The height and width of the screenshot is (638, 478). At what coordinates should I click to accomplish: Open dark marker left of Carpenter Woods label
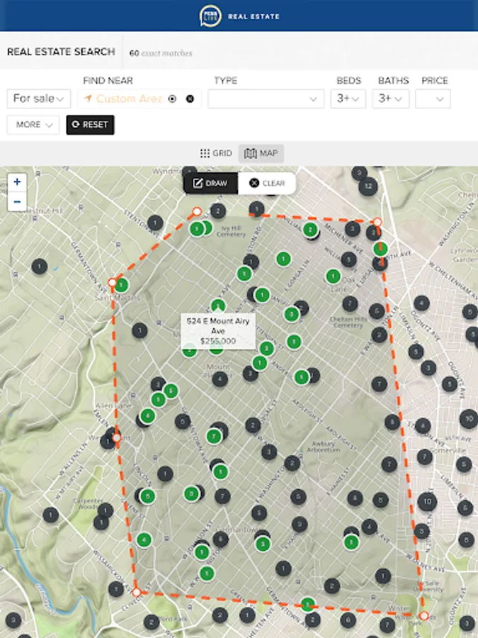51,515
